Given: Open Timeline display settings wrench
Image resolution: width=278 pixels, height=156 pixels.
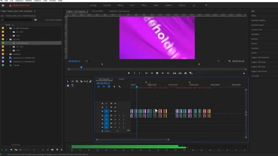Looking at the screenshot, I should coord(119,87).
